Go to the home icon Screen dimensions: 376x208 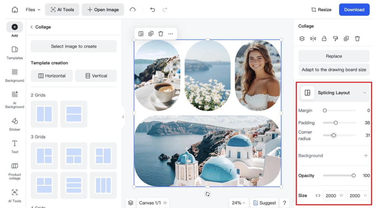click(x=15, y=10)
